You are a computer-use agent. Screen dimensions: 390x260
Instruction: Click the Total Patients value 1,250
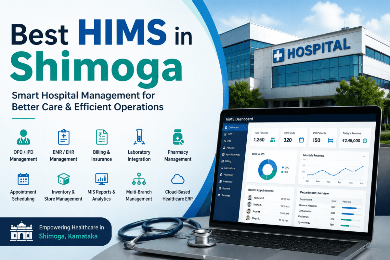click(x=259, y=140)
